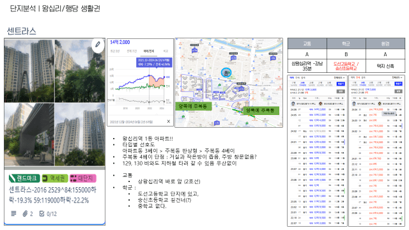This screenshot has height=230, width=409.
Task: Click the 24.06 top row in left transaction list
Action: point(318,109)
